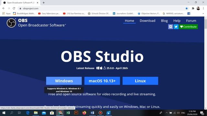Open the red screen recorder taskbar icon
Screen dimensions: 207x116
[101, 113]
